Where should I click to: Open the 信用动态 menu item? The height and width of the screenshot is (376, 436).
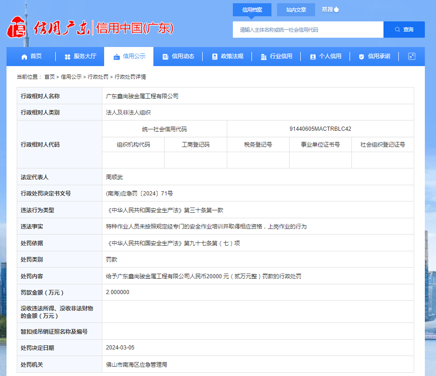[x=178, y=56]
